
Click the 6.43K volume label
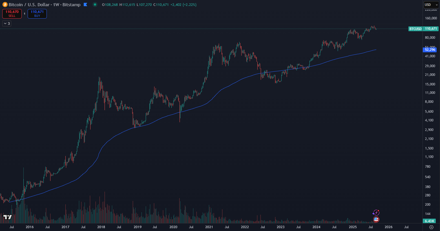click(430, 221)
